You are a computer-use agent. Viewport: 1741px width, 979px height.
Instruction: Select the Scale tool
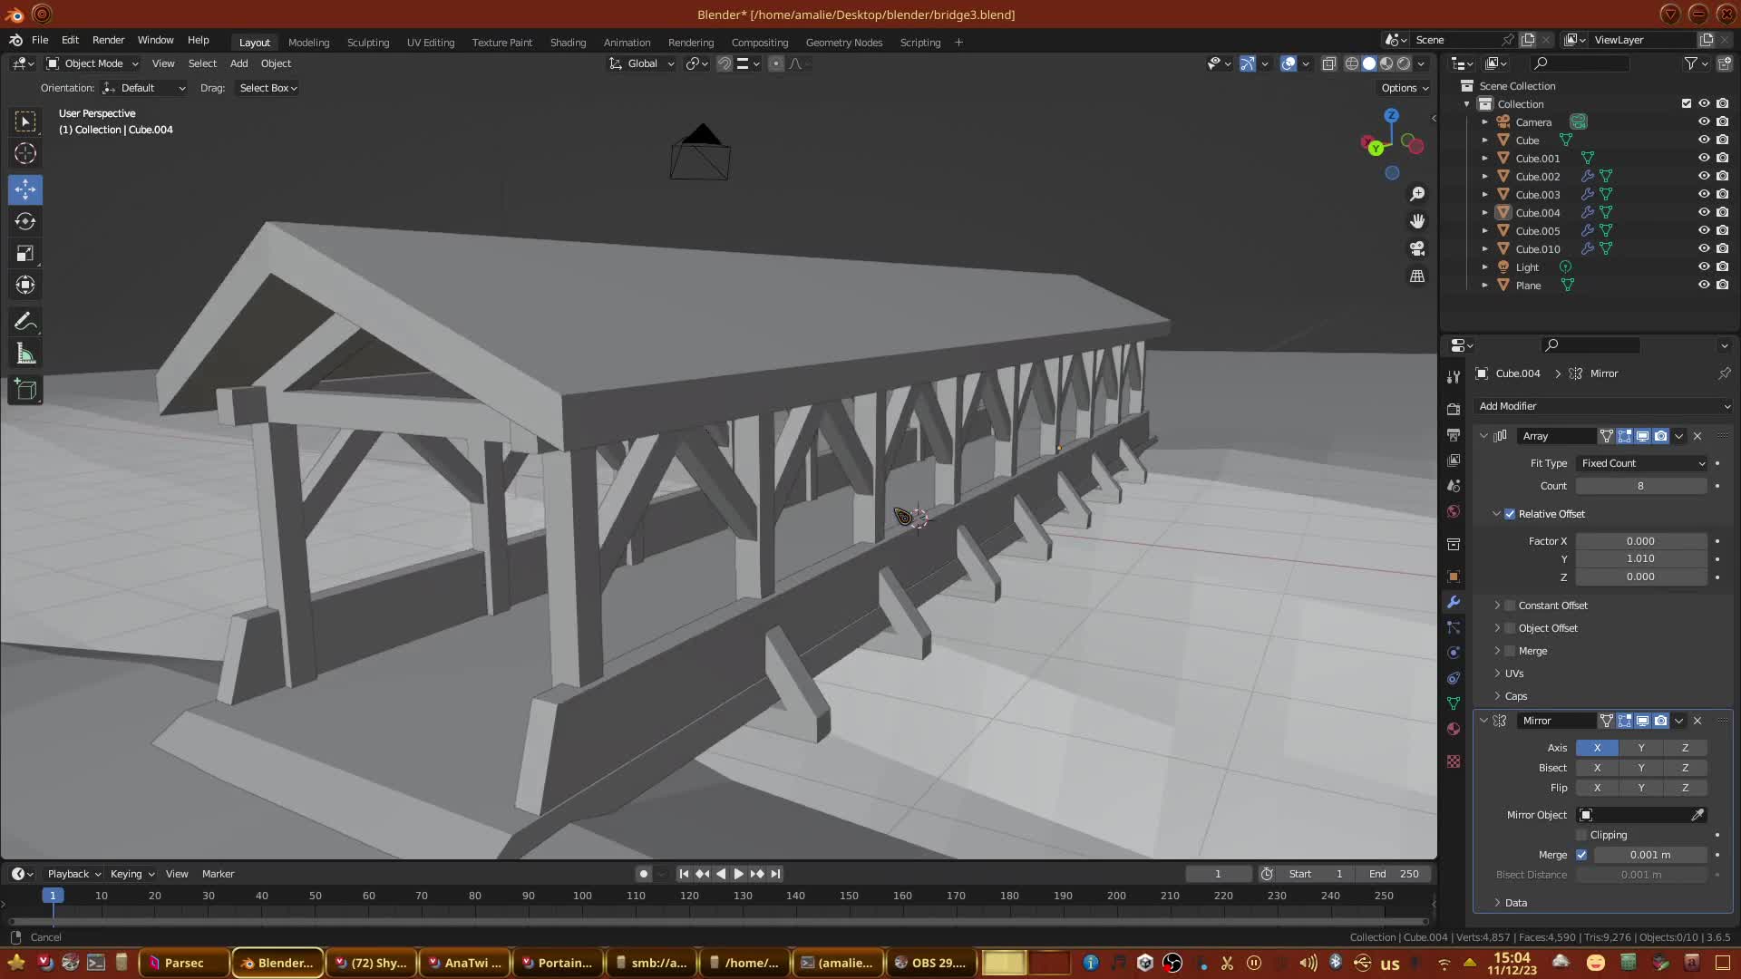click(25, 254)
